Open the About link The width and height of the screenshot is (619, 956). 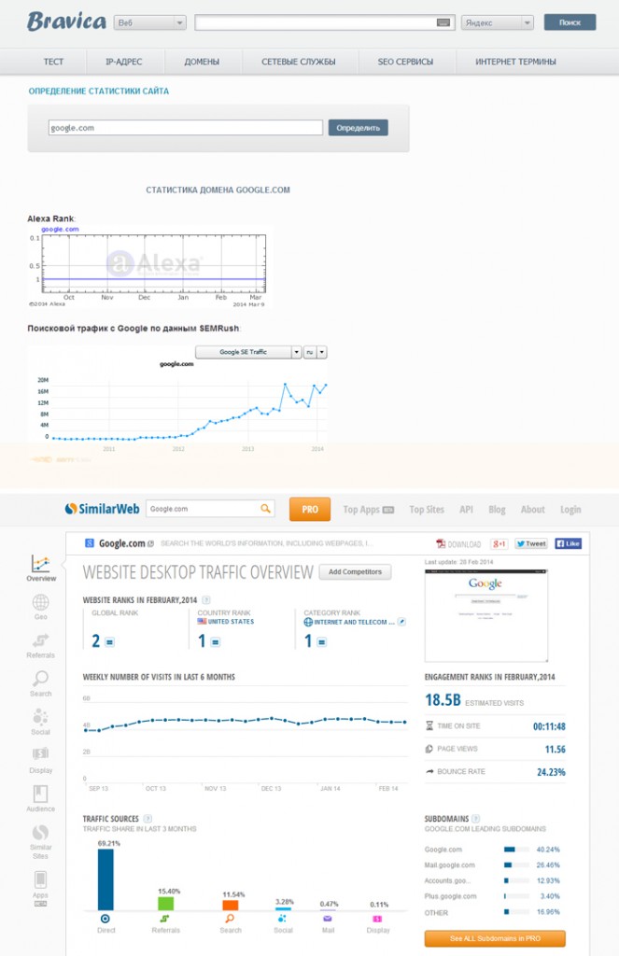(x=532, y=509)
